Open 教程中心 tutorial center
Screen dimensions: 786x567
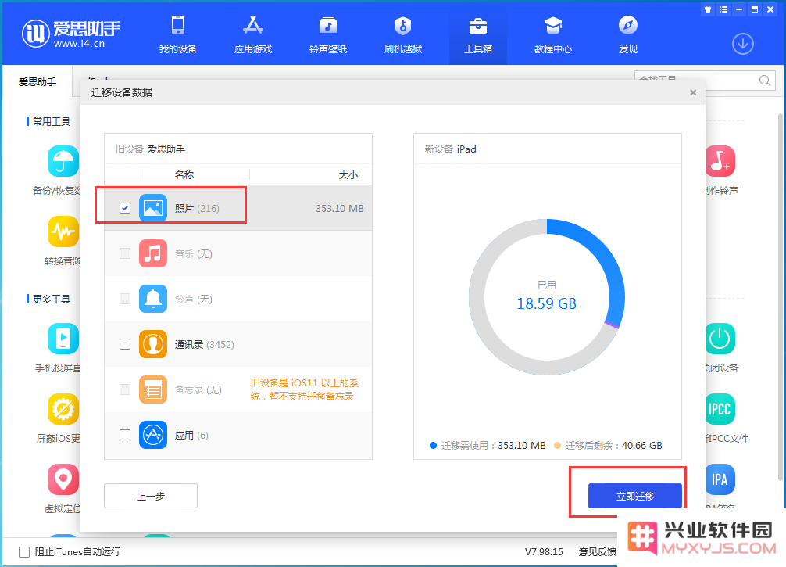click(x=553, y=34)
